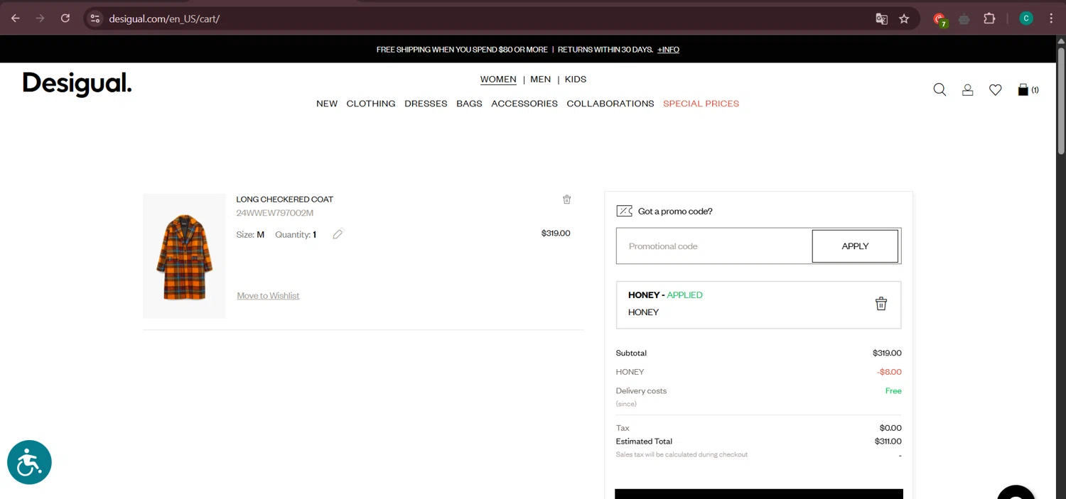Click the browser forward arrow
The height and width of the screenshot is (499, 1066).
coord(40,18)
